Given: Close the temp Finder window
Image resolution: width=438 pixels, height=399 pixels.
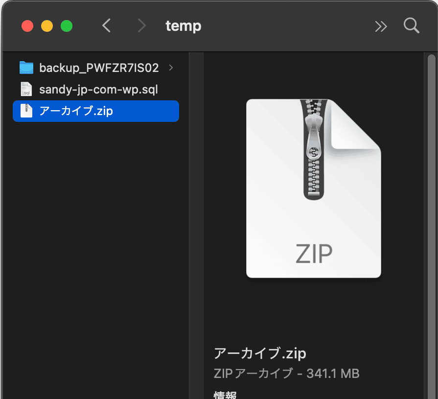Looking at the screenshot, I should click(27, 26).
